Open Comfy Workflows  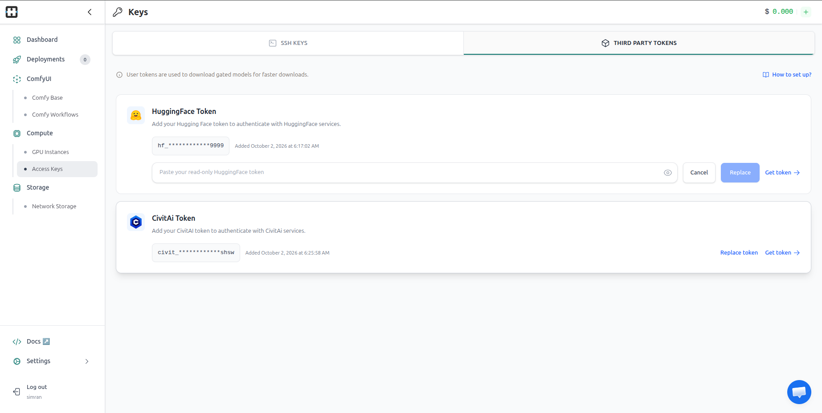coord(55,114)
